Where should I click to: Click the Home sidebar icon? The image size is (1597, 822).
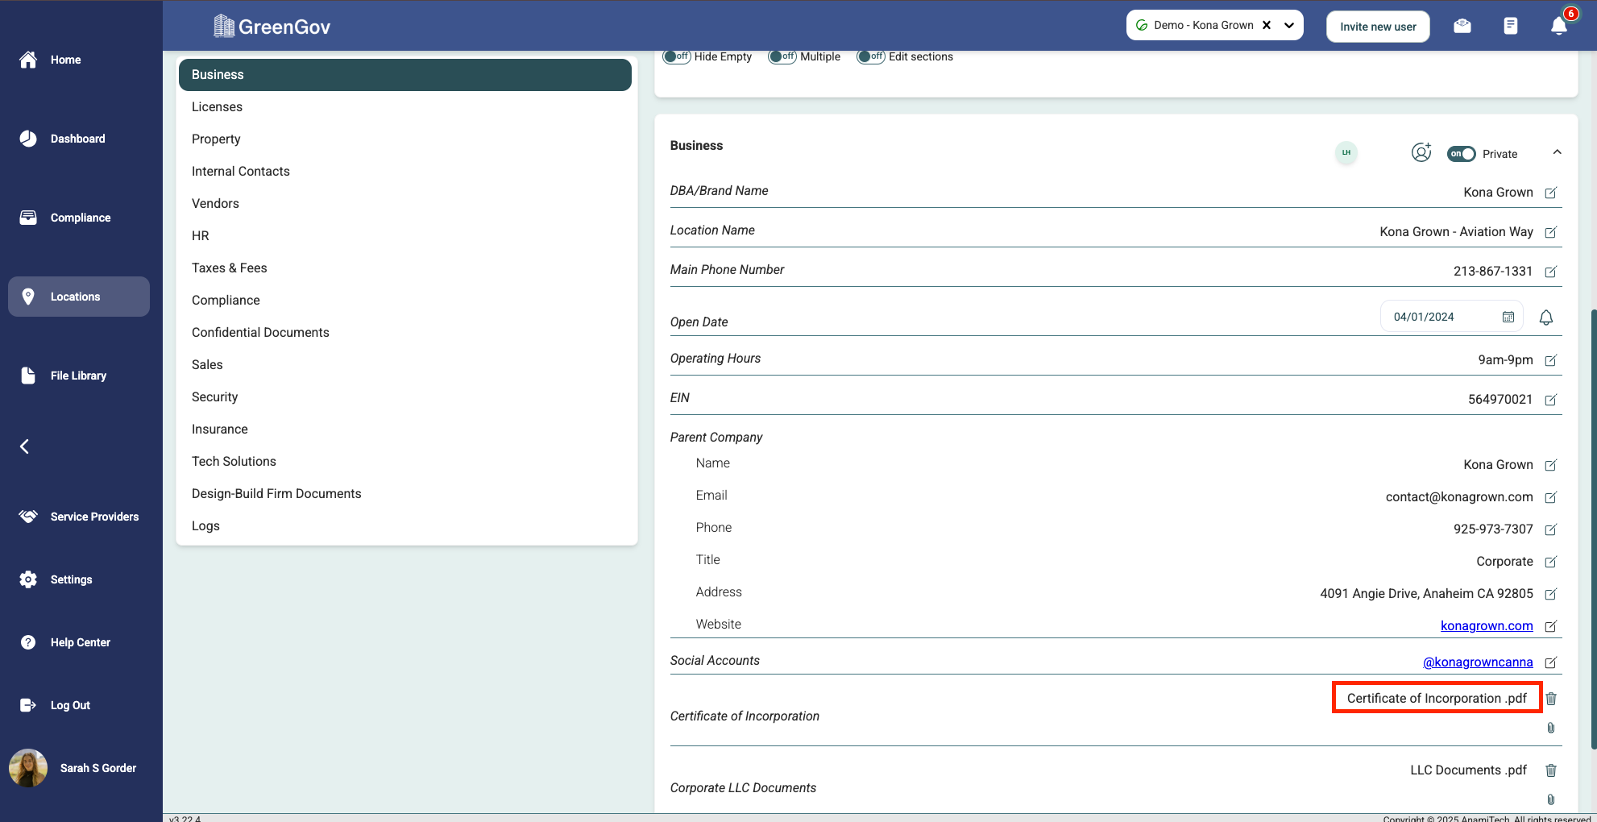(28, 60)
